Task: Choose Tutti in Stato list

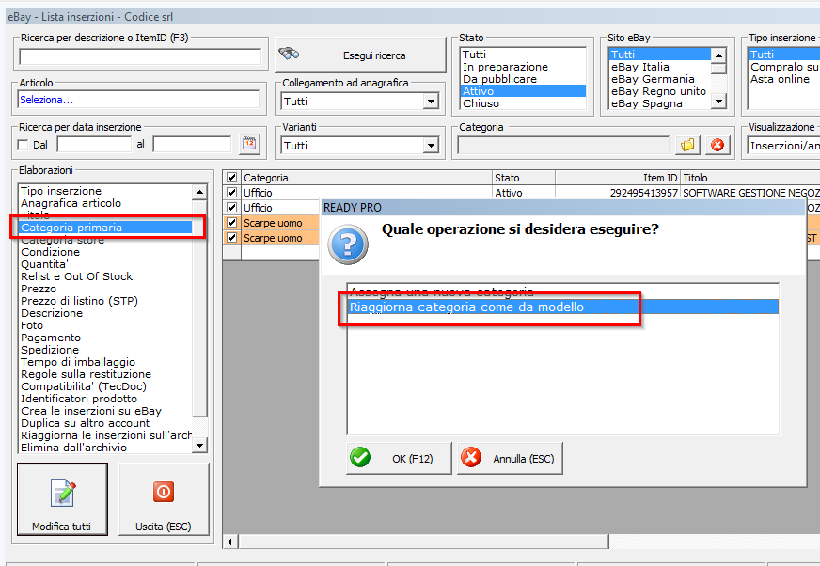Action: [x=523, y=55]
